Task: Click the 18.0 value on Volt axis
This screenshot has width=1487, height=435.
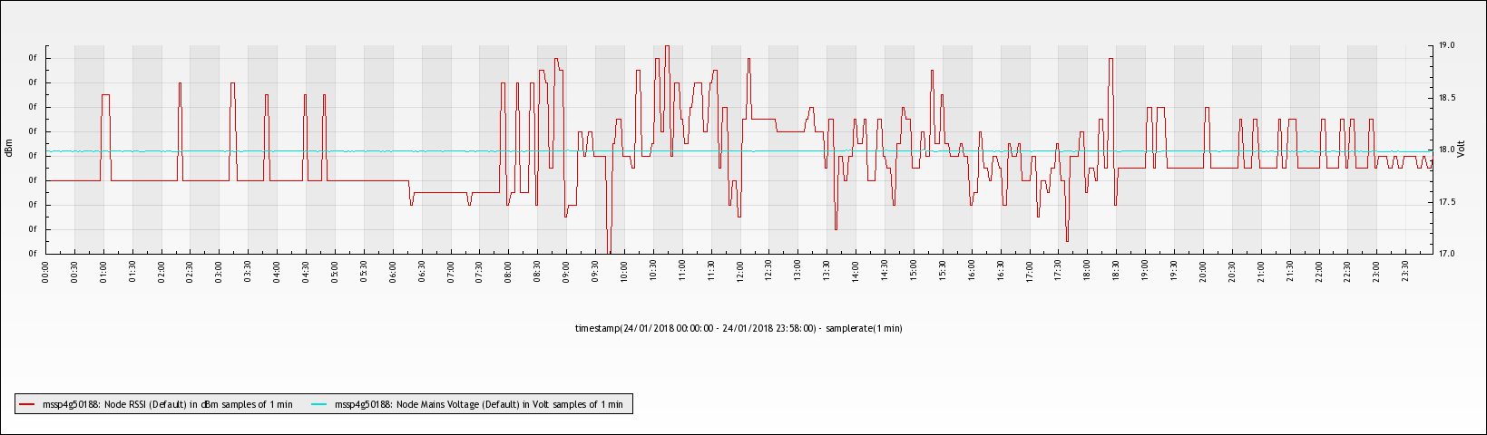Action: pyautogui.click(x=1446, y=150)
